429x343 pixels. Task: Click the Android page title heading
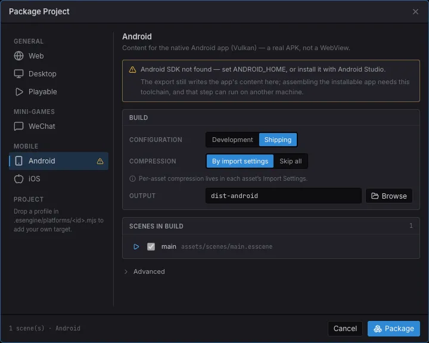point(137,36)
